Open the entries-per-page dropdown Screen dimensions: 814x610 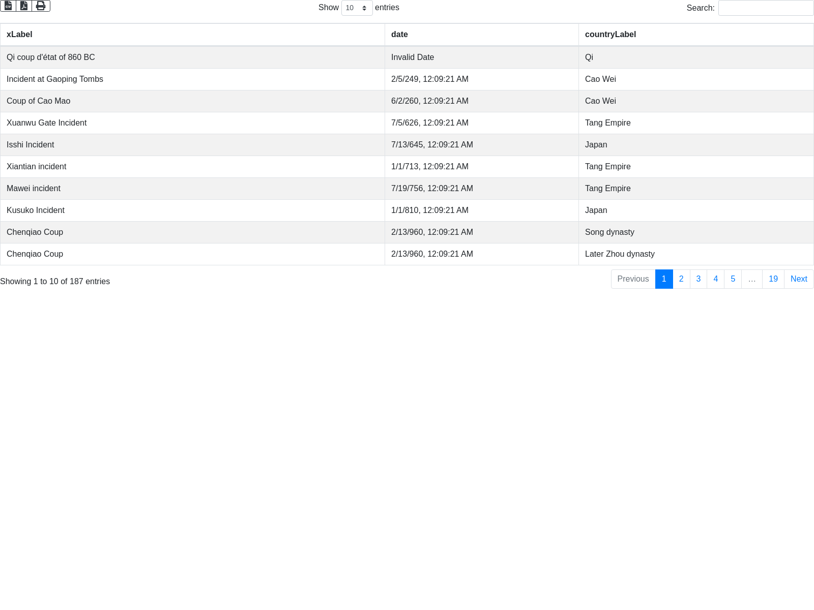point(357,8)
